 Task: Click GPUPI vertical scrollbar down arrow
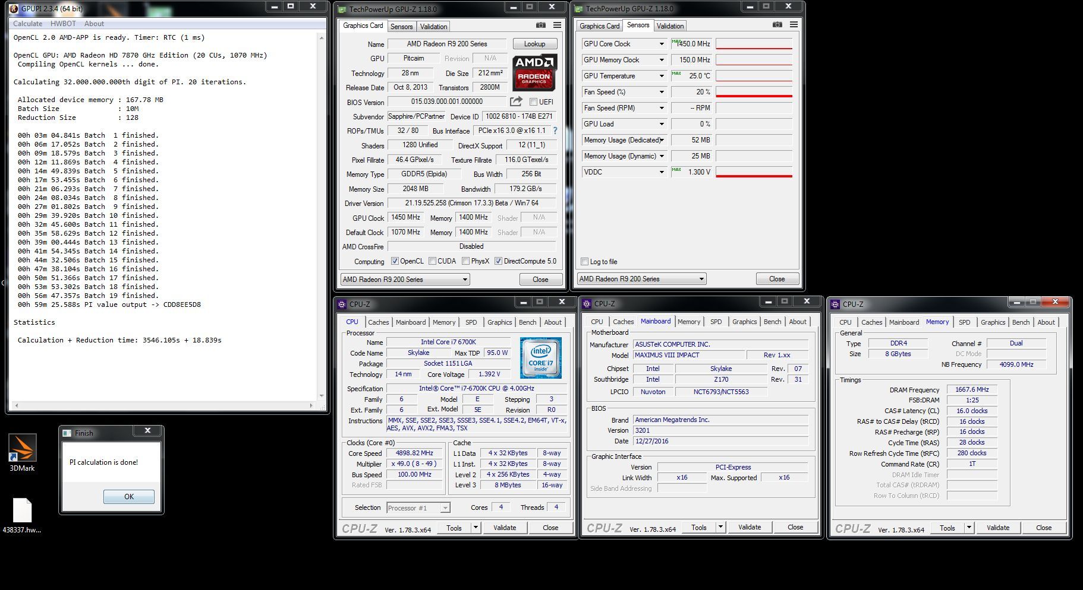point(322,396)
